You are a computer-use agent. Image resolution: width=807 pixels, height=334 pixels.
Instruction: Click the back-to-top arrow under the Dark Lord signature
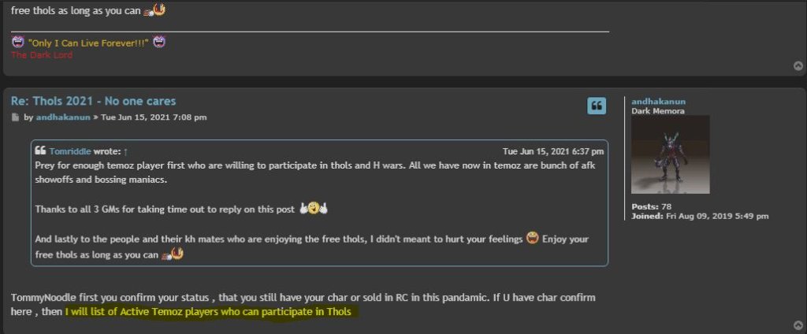[x=798, y=66]
